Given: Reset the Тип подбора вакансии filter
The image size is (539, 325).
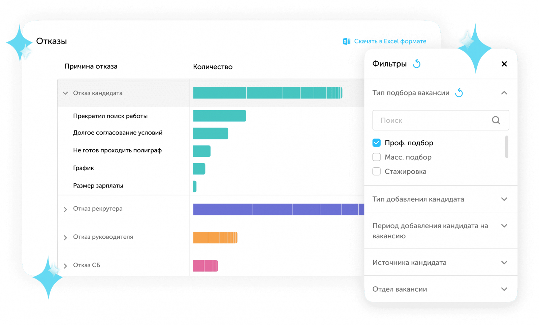Looking at the screenshot, I should (x=459, y=93).
